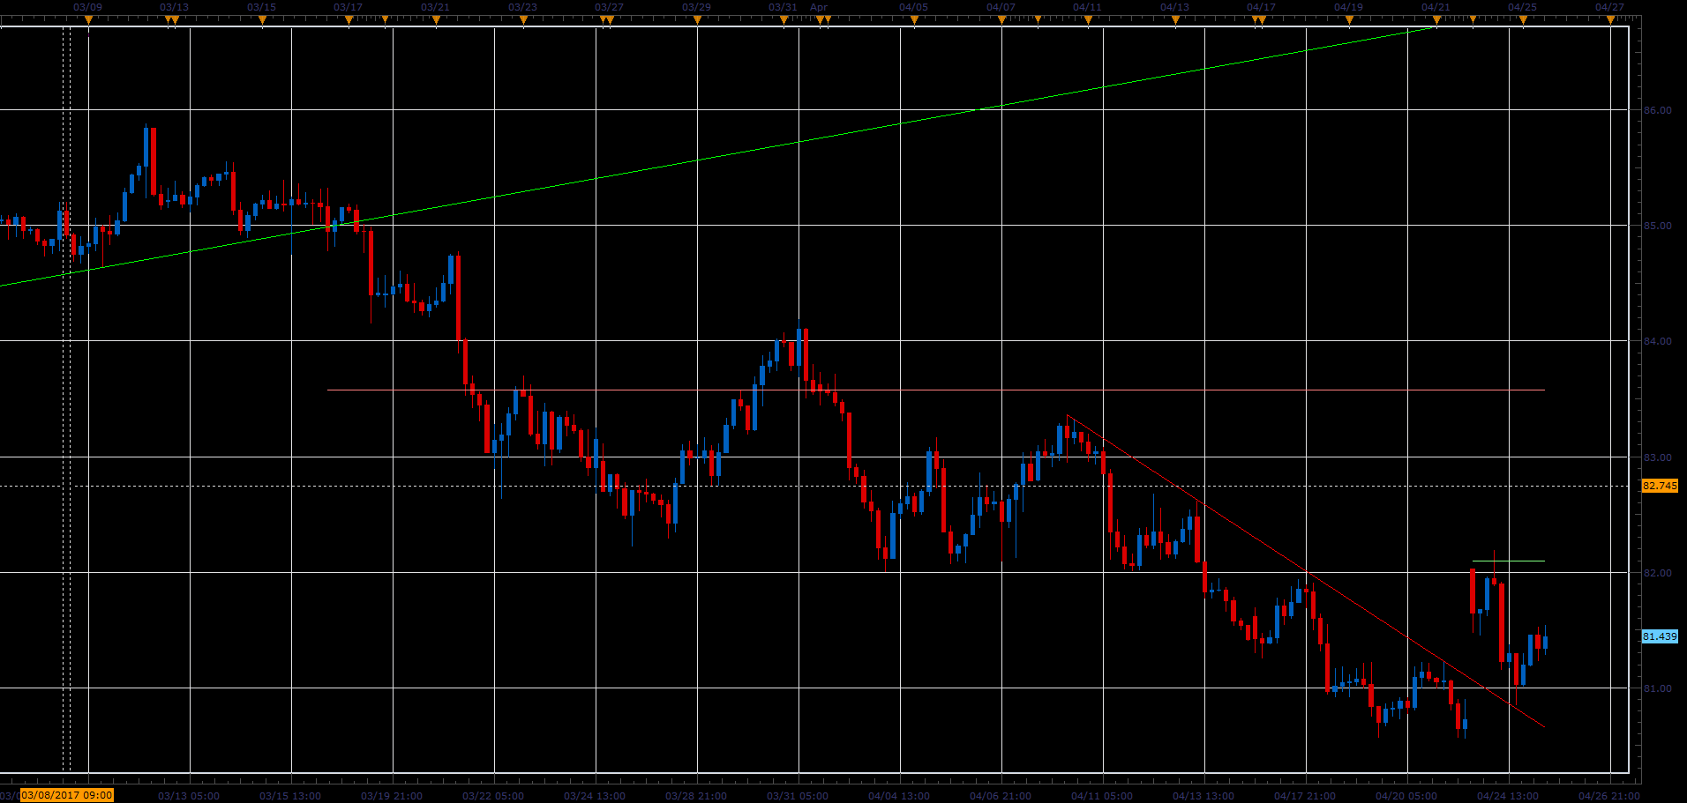Image resolution: width=1687 pixels, height=803 pixels.
Task: Select the orange 03/08/2017 09:00 cursor label
Action: pyautogui.click(x=67, y=795)
